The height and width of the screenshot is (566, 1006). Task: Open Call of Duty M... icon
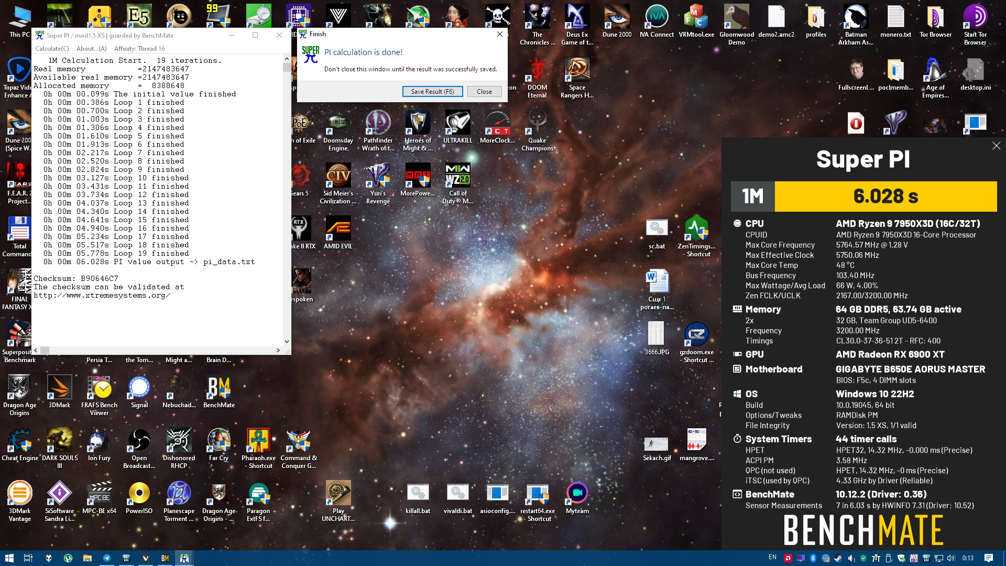[458, 184]
